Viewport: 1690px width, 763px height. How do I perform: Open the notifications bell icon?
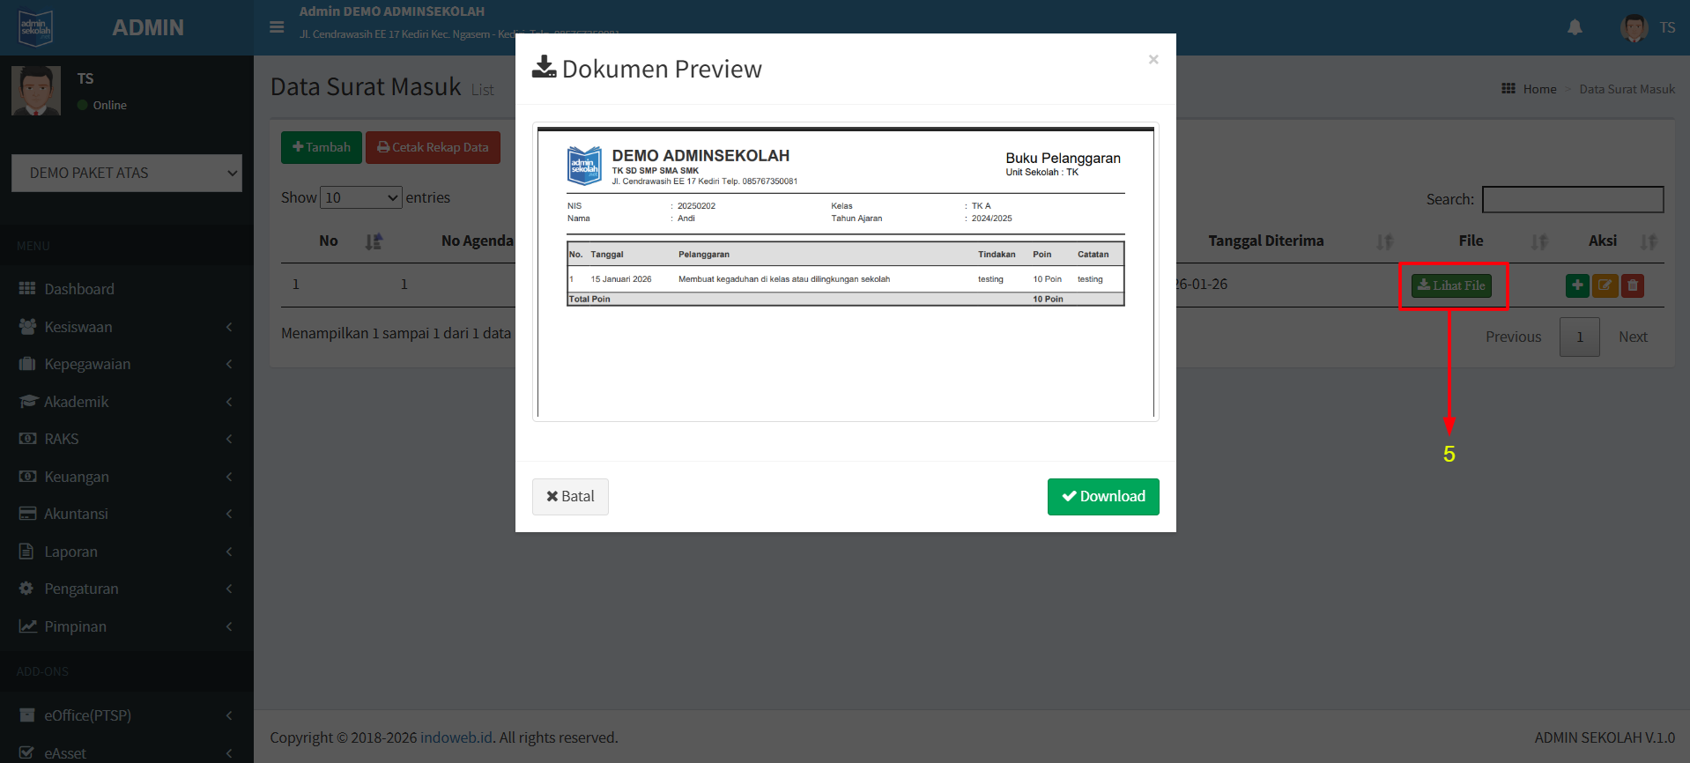pos(1575,27)
